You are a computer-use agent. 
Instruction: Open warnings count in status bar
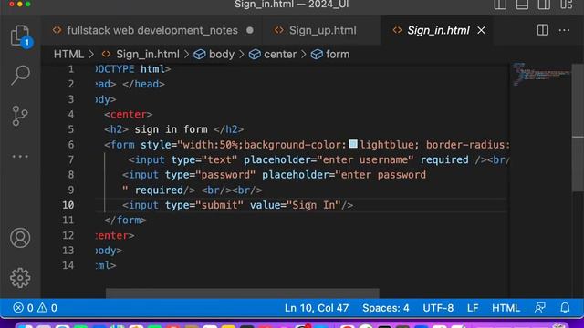[x=47, y=308]
